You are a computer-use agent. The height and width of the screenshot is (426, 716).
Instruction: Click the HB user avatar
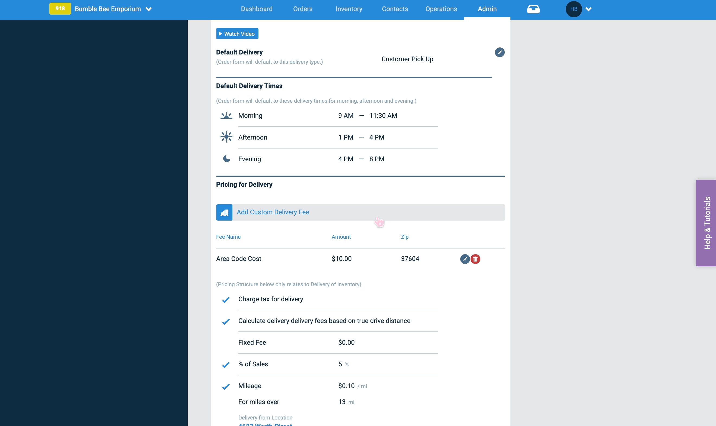(x=574, y=9)
